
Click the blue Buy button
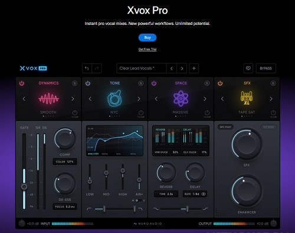[x=147, y=37]
